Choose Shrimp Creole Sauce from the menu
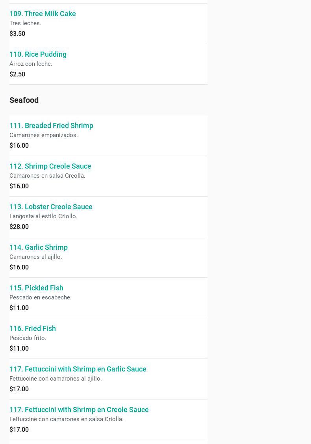This screenshot has height=444, width=311. [x=50, y=166]
